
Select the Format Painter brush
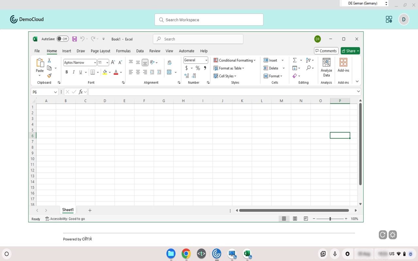click(x=49, y=76)
